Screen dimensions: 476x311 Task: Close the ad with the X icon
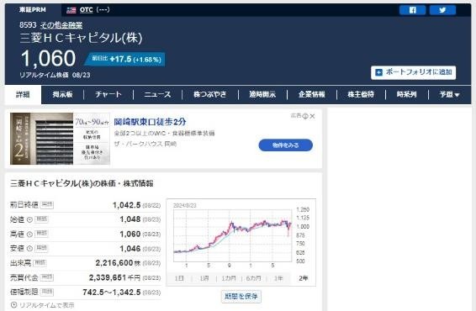click(312, 116)
